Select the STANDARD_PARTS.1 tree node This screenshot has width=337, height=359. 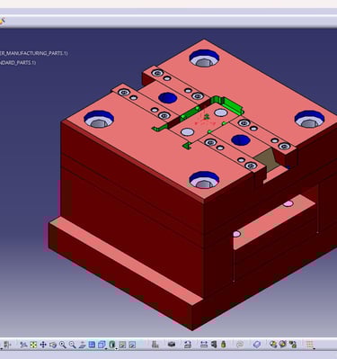[x=18, y=62]
